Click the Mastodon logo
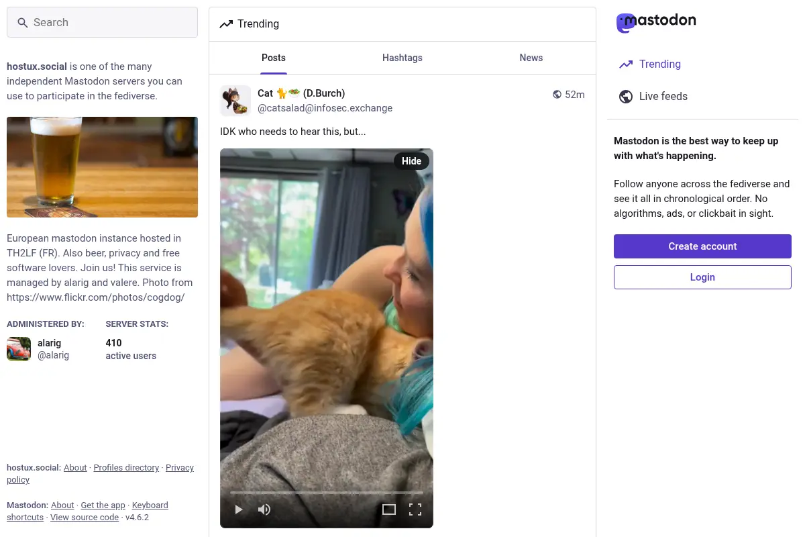This screenshot has width=805, height=537. (656, 22)
